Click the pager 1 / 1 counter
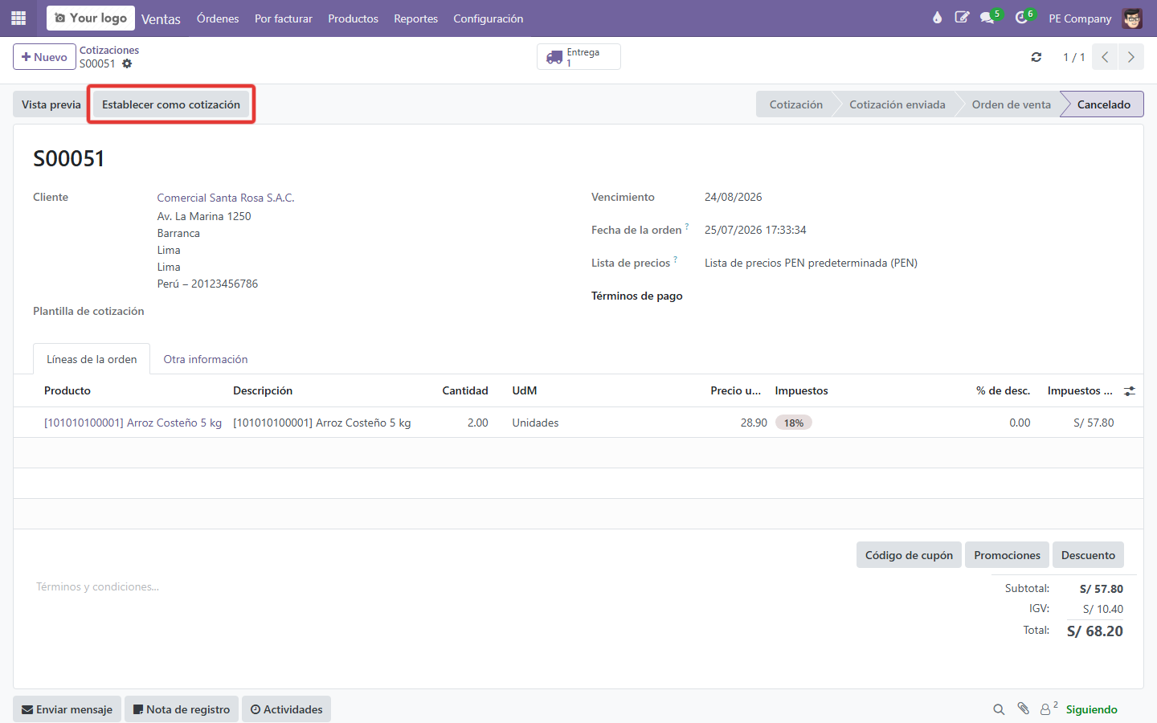The height and width of the screenshot is (723, 1157). [1073, 57]
